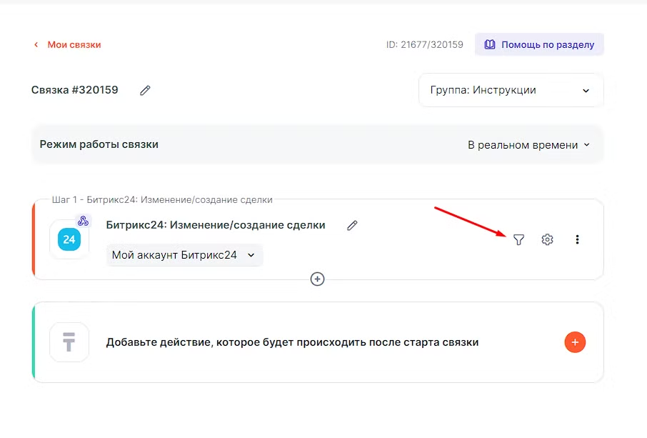
Task: Go back via Мои связки link
Action: [x=74, y=45]
